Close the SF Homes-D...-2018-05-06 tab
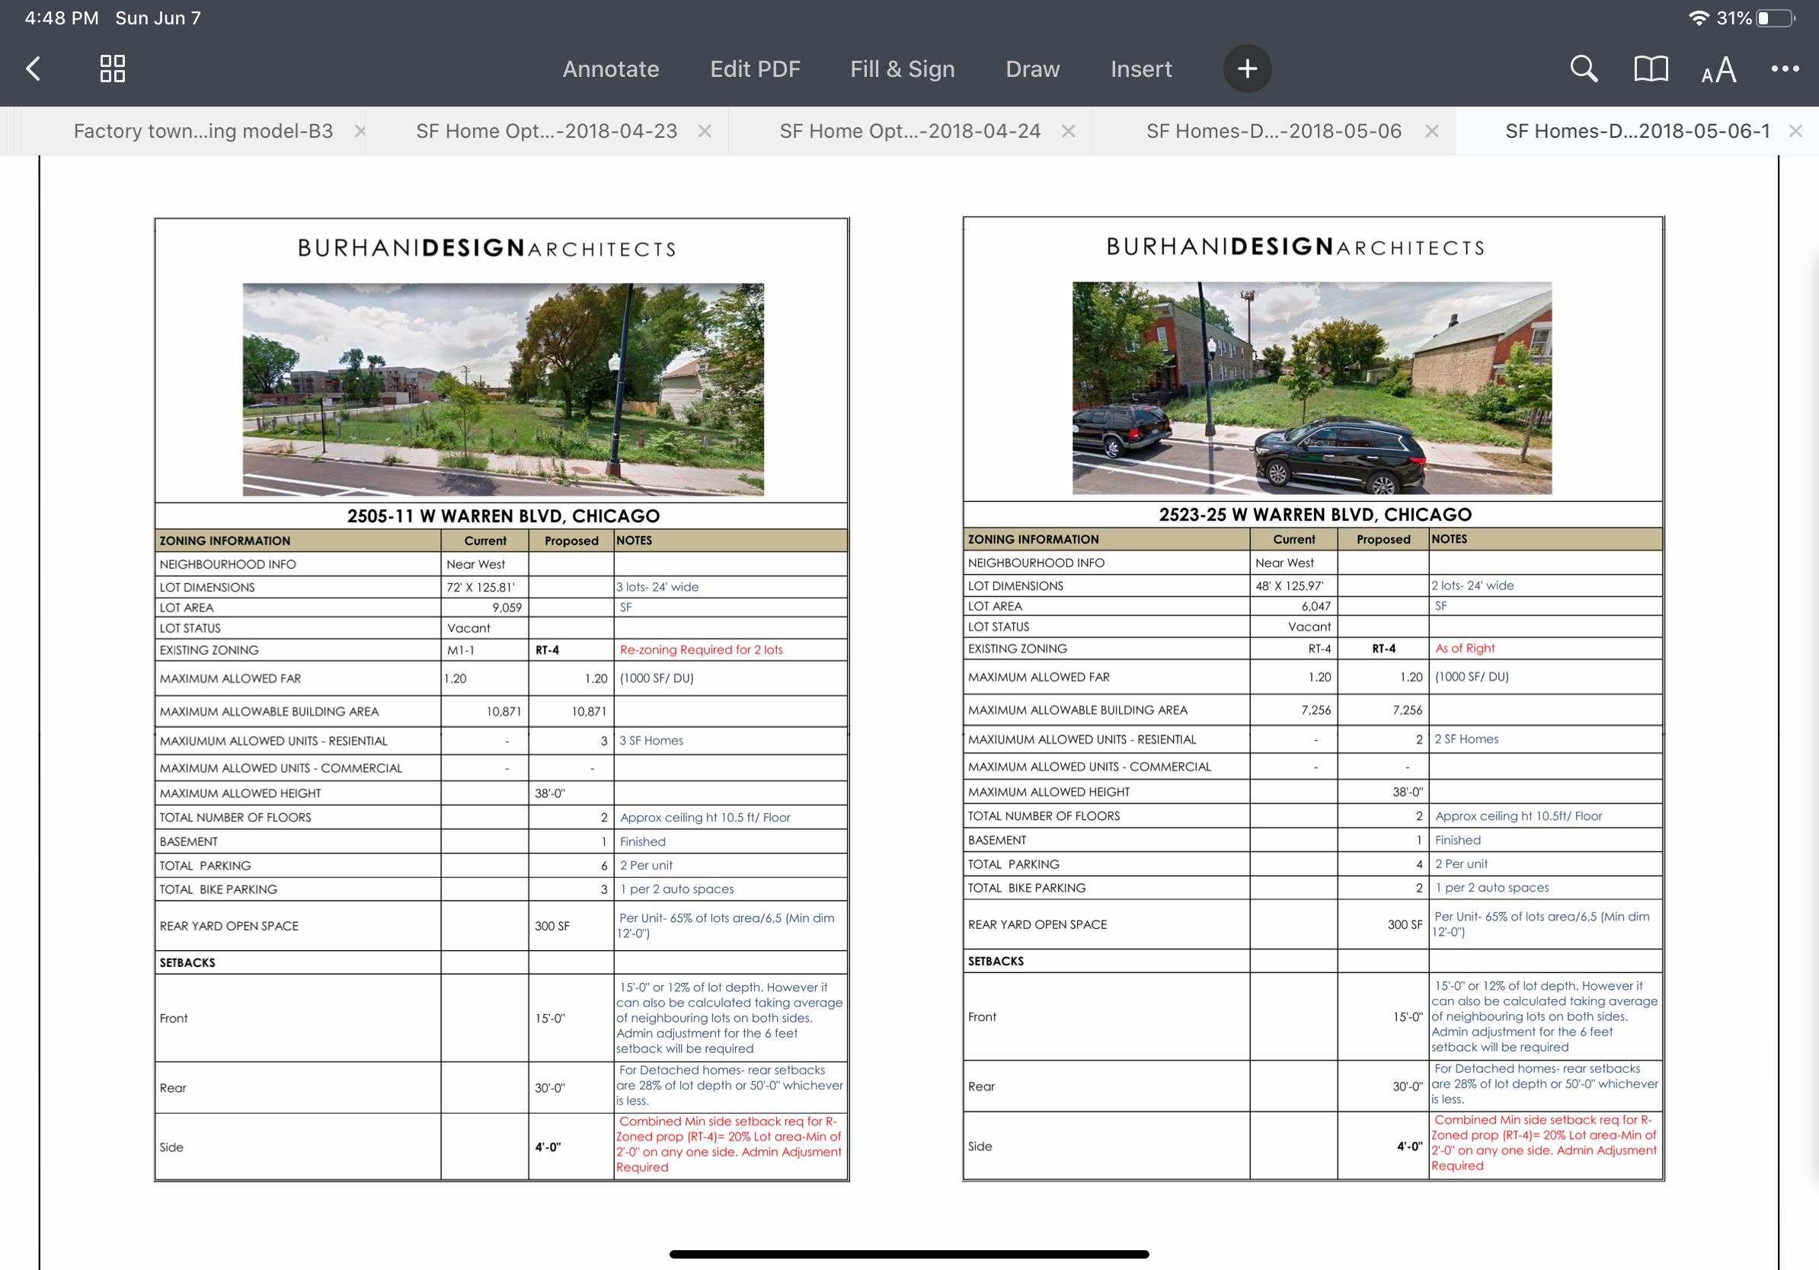 pos(1431,132)
